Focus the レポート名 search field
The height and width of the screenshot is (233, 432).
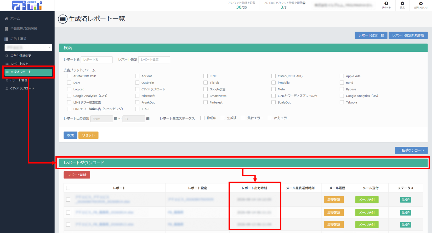click(96, 59)
